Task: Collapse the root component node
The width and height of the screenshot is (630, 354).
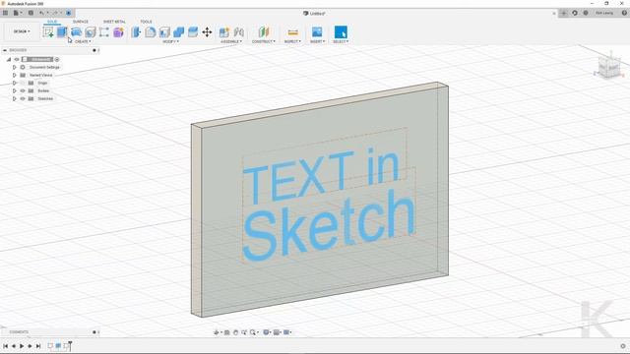Action: click(x=9, y=59)
